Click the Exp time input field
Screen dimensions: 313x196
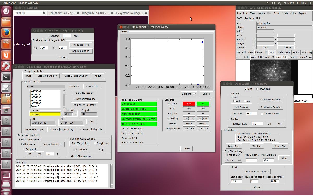tap(68, 114)
